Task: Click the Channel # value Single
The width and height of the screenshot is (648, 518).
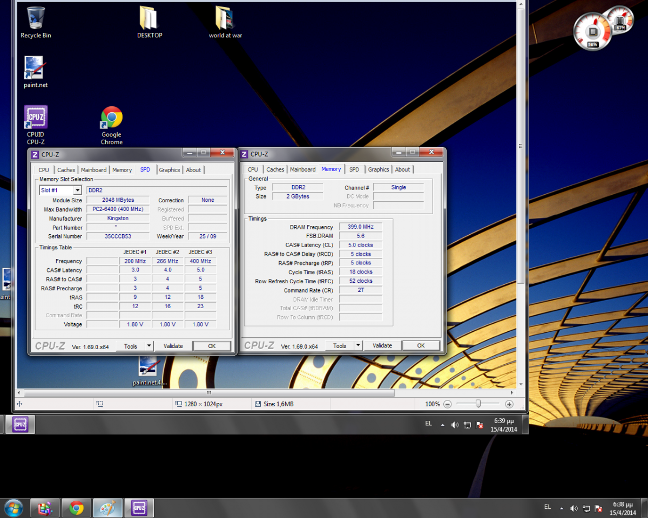Action: pos(399,187)
